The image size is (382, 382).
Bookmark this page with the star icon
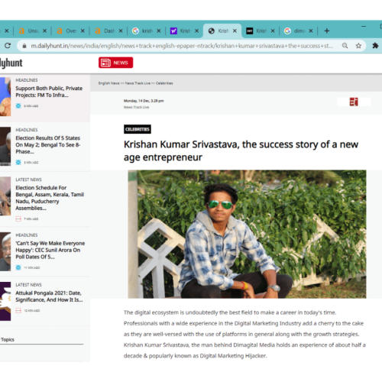pyautogui.click(x=358, y=46)
